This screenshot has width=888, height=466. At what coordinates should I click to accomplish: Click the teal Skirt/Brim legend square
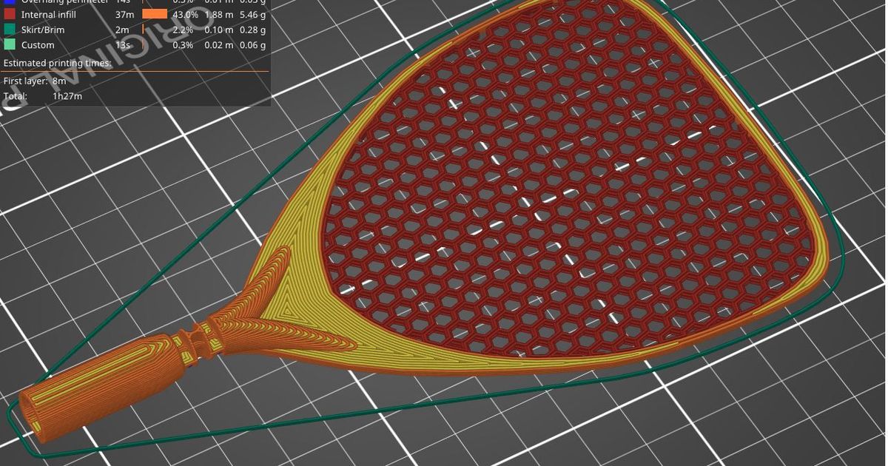[9, 30]
